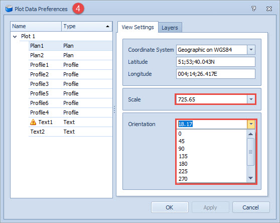The height and width of the screenshot is (223, 280).
Task: Click the Type column sort arrow
Action: 107,27
